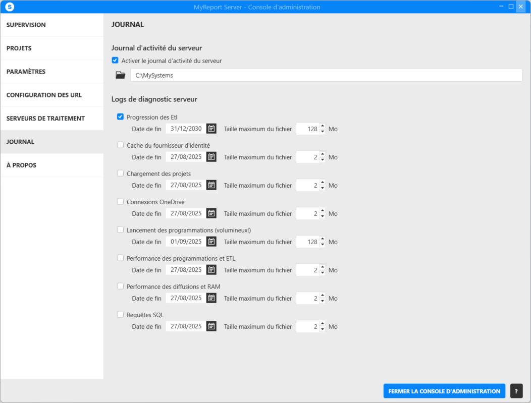This screenshot has height=403, width=531.
Task: Enable Connexions OneDrive logging
Action: [x=120, y=202]
